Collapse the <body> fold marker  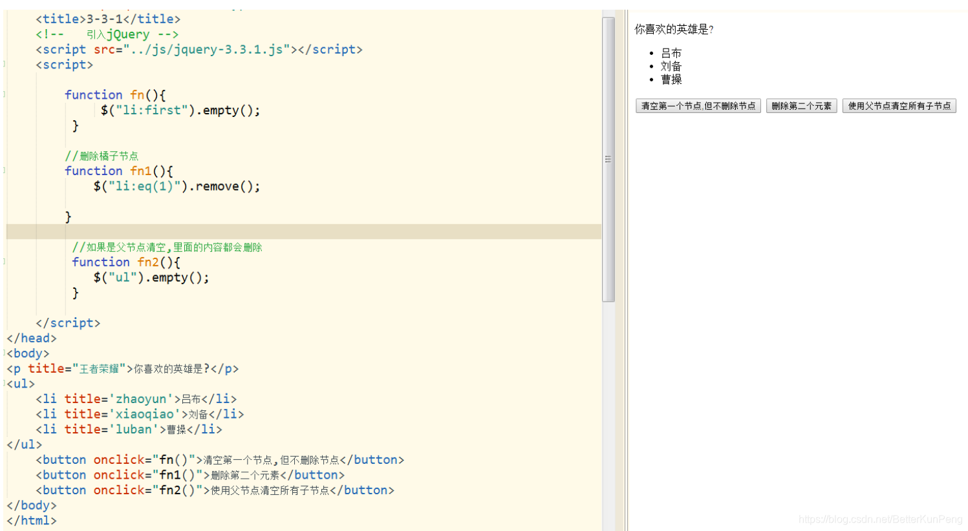click(x=5, y=353)
